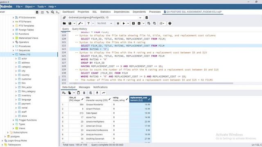Click the connection status icon beside database name
The image size is (262, 147).
pos(64,18)
